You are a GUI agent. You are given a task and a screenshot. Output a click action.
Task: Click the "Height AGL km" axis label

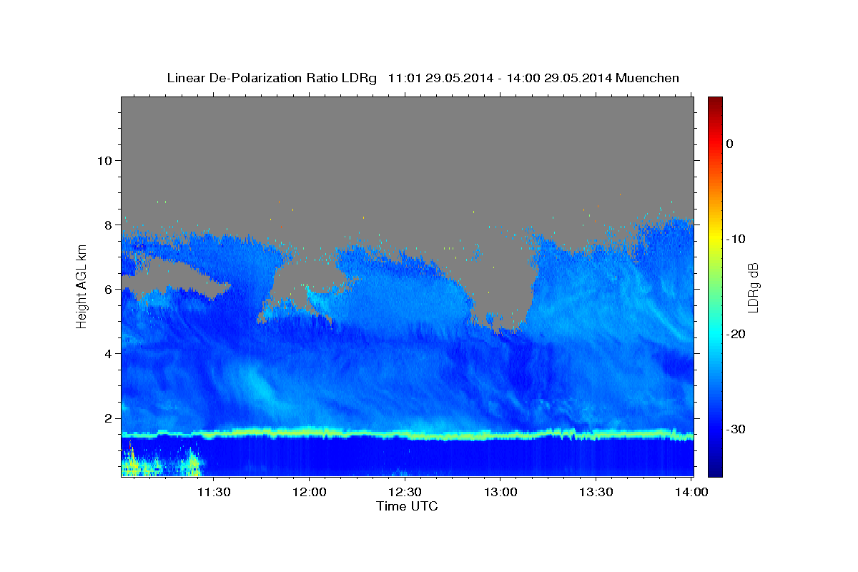(82, 286)
